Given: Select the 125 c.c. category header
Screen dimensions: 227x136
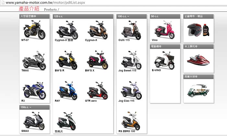Looking at the screenshot, I should (83, 16).
